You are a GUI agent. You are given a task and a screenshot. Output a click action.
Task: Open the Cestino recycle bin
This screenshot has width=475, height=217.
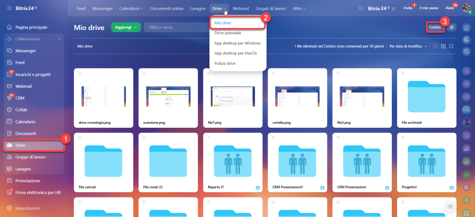click(x=435, y=27)
